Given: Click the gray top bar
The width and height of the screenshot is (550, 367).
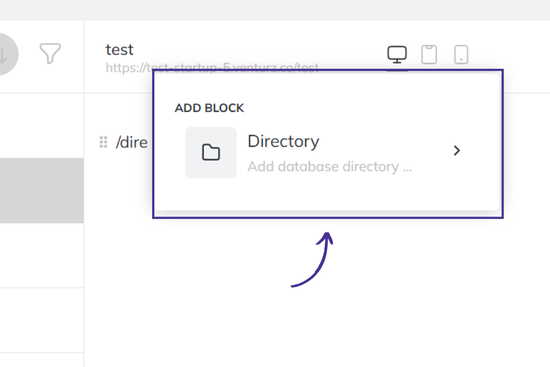Looking at the screenshot, I should point(275,10).
